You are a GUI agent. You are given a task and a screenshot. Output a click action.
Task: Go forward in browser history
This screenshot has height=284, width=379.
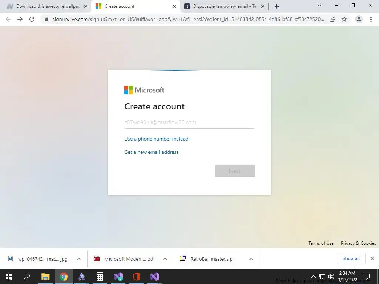click(20, 19)
